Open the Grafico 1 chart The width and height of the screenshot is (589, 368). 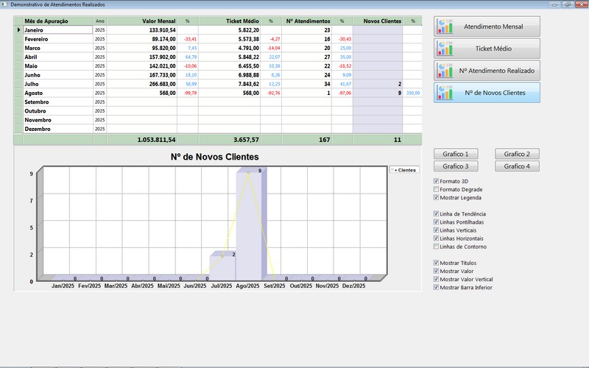[456, 154]
